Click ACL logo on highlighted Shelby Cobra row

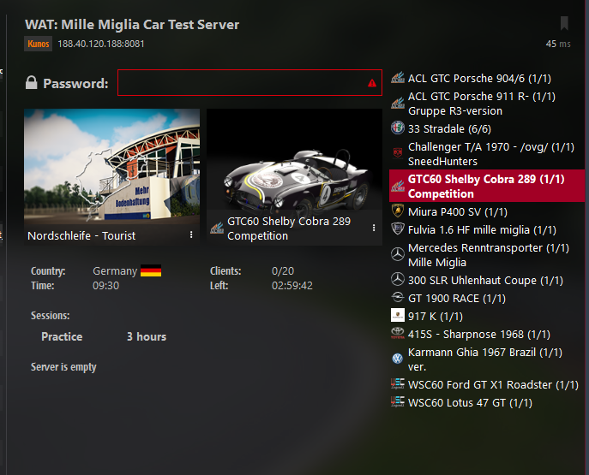point(398,186)
